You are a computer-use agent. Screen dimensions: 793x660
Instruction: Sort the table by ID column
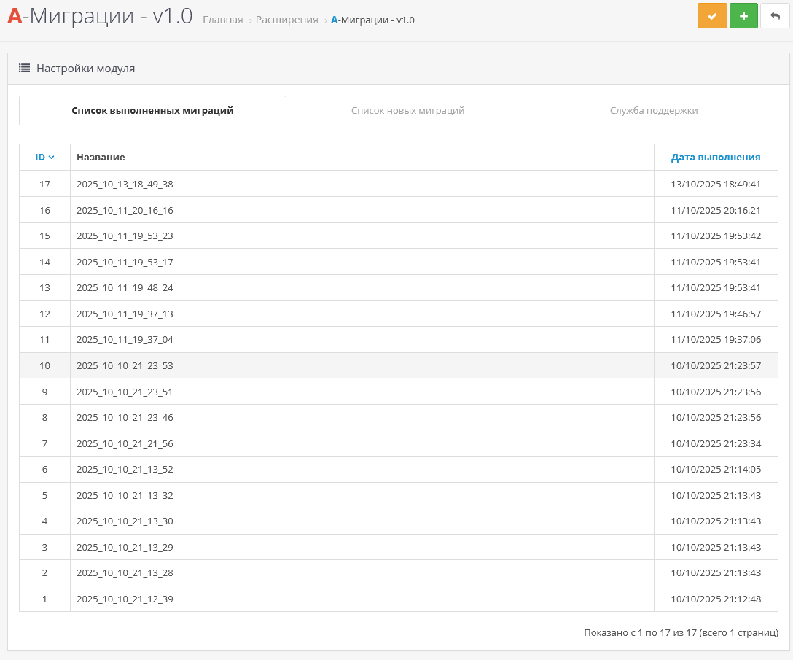pyautogui.click(x=44, y=157)
